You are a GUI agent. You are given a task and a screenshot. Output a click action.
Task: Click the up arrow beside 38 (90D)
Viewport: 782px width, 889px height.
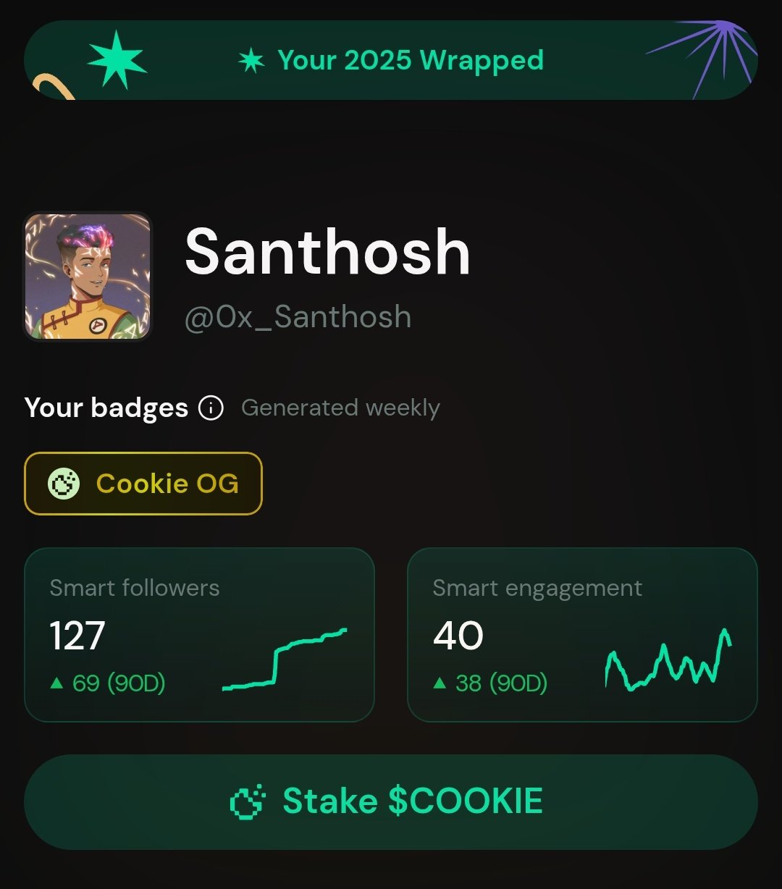click(x=440, y=682)
